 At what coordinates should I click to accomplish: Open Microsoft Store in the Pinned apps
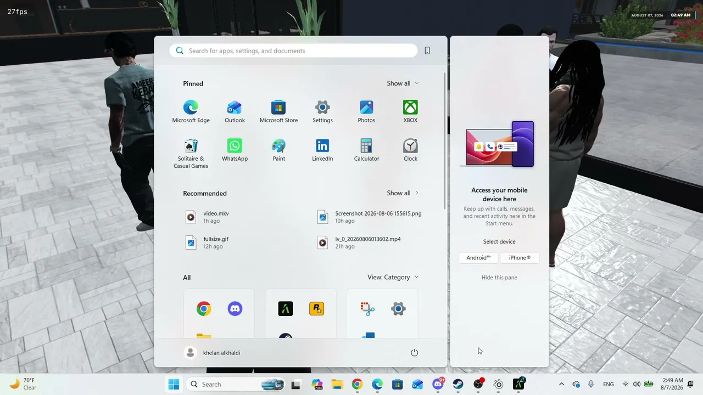278,111
